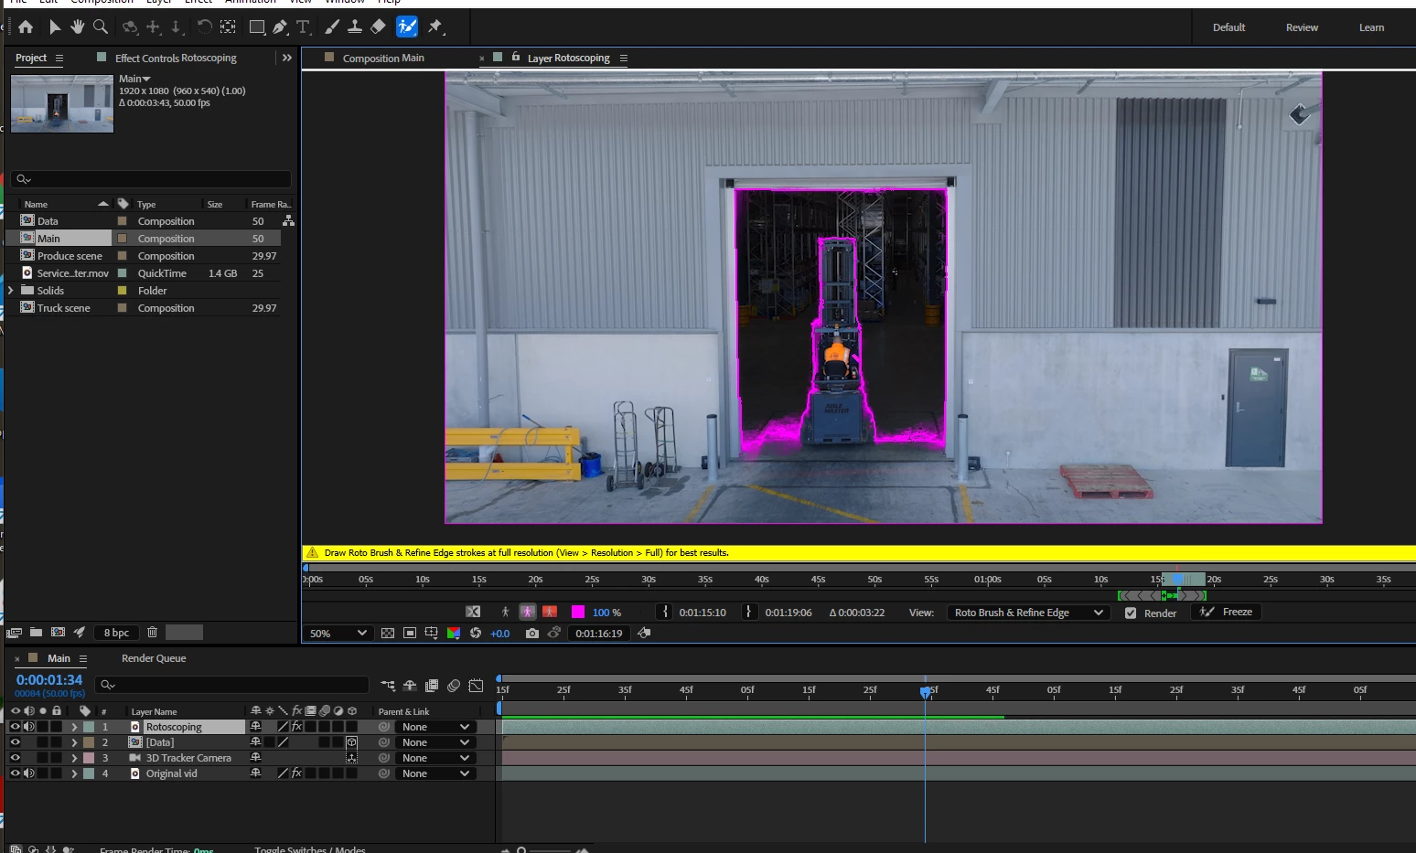Select the Eraser tool
Screen dimensions: 1416x853
pyautogui.click(x=378, y=27)
